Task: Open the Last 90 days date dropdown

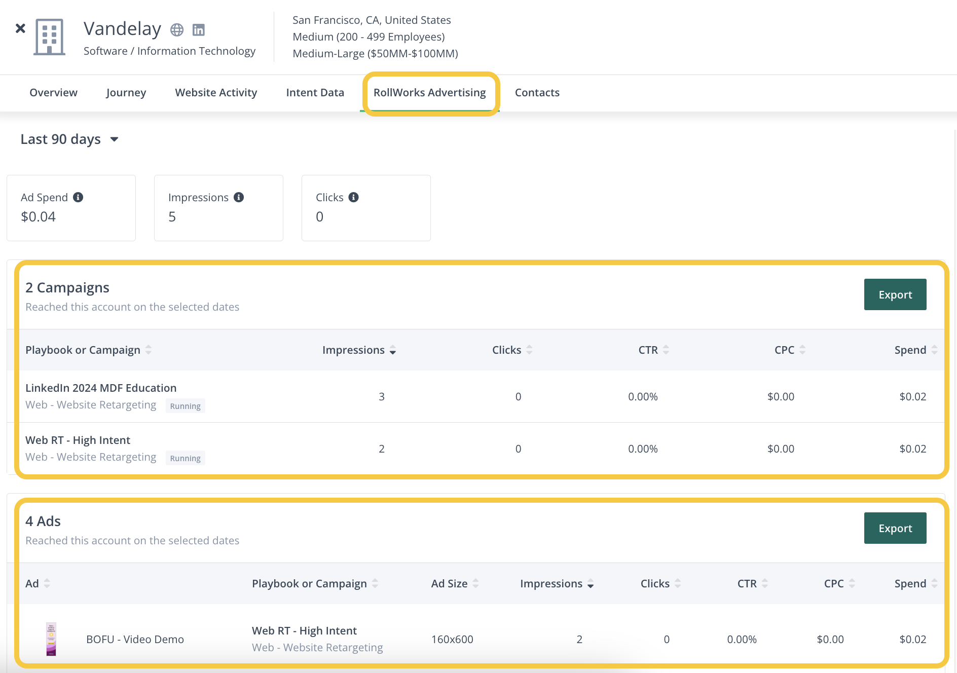Action: point(69,139)
